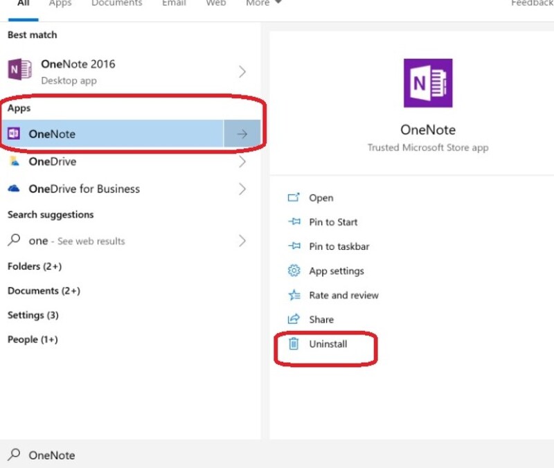
Task: Open the More filter dropdown
Action: [x=264, y=3]
